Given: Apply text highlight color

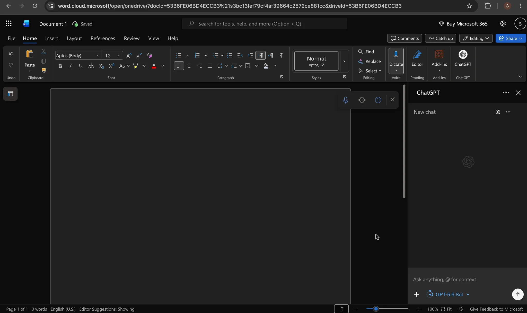Looking at the screenshot, I should pos(136,66).
